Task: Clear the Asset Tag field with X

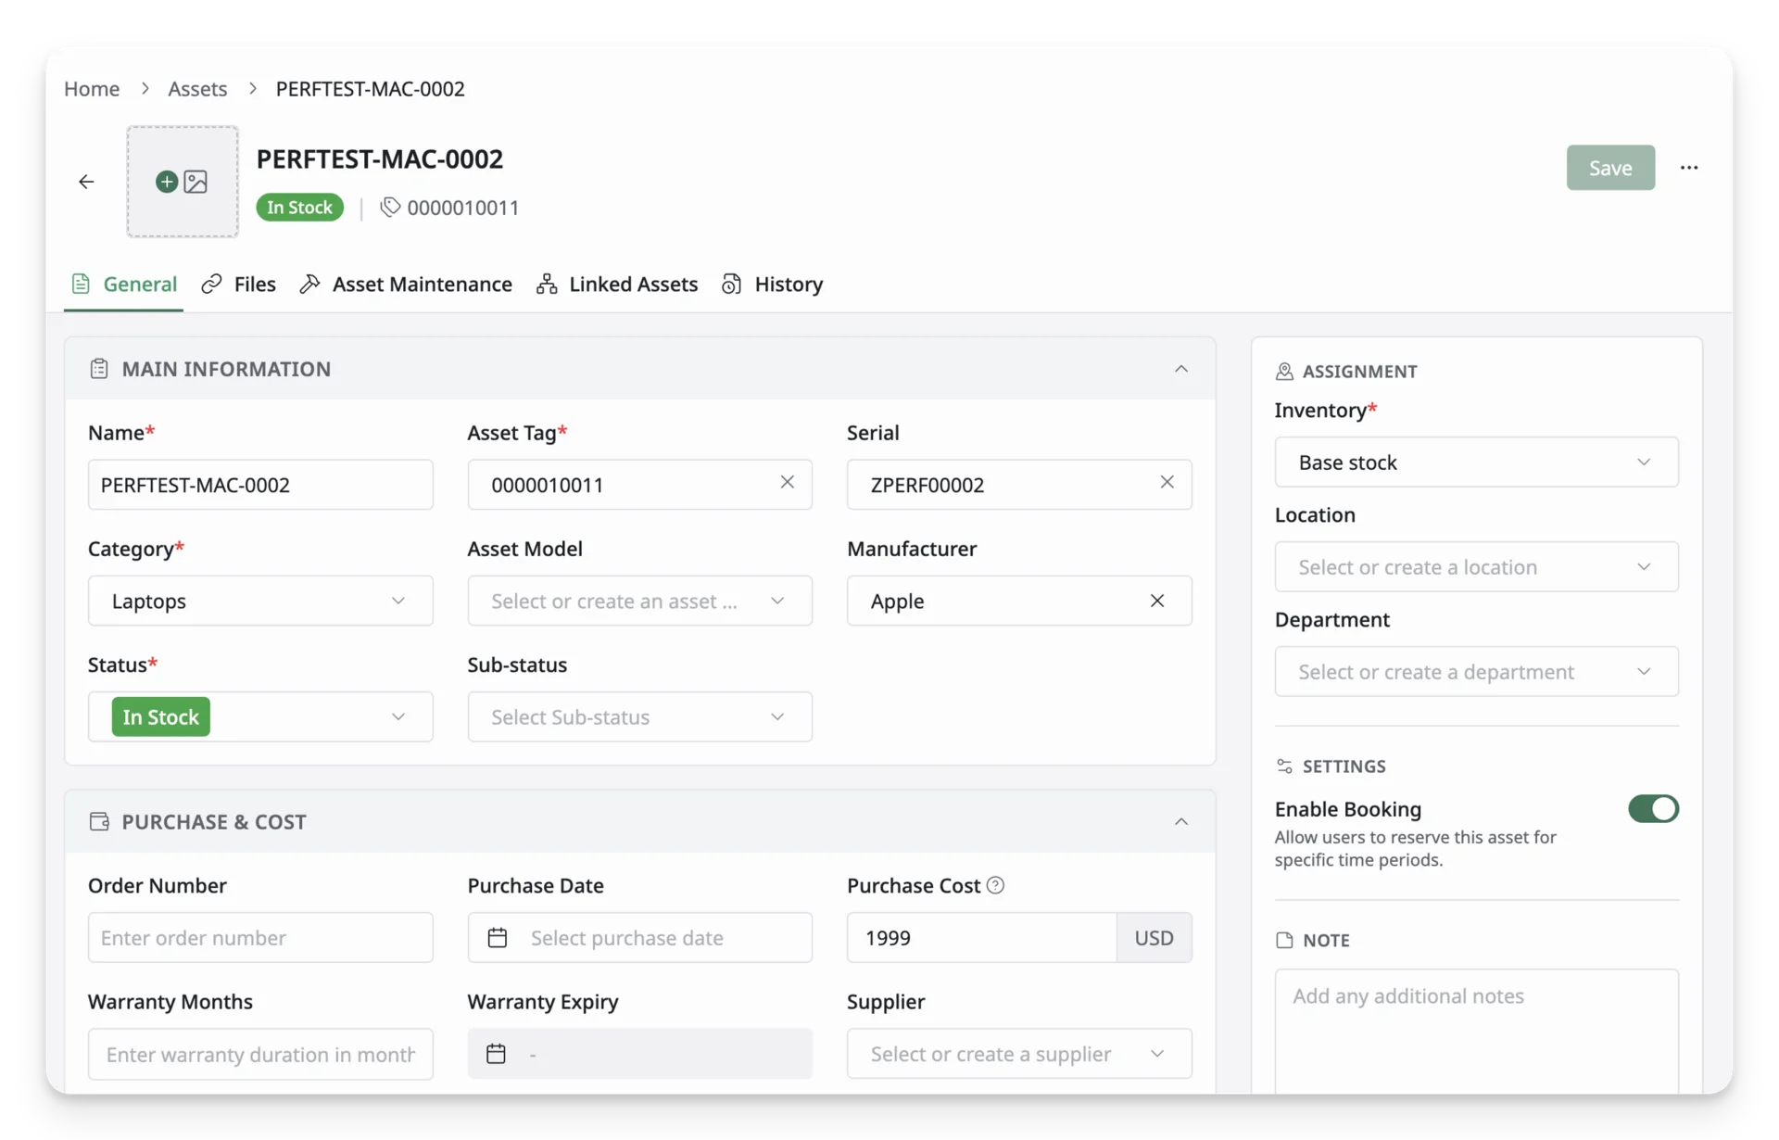Action: point(787,482)
